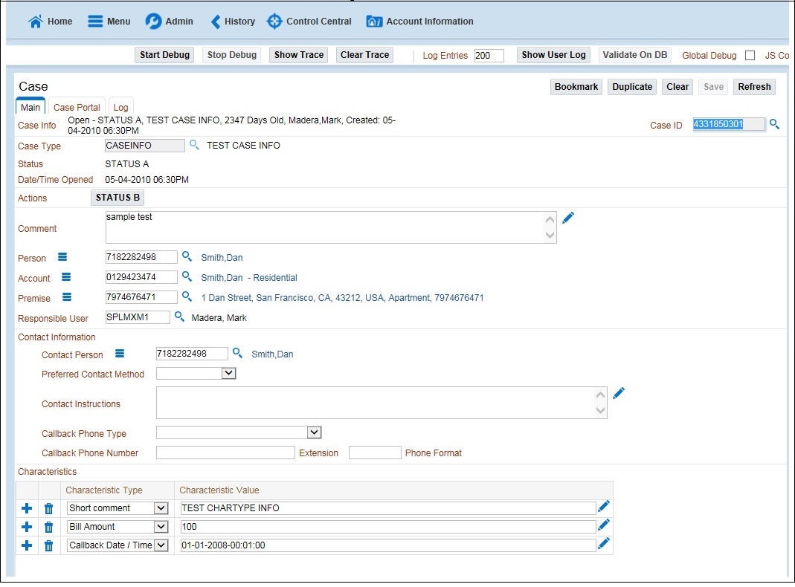Image resolution: width=795 pixels, height=587 pixels.
Task: Click the Log Entries input field
Action: click(x=491, y=55)
